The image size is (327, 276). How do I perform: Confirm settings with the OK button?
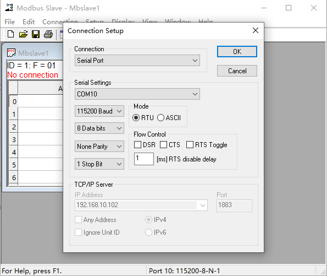point(237,51)
